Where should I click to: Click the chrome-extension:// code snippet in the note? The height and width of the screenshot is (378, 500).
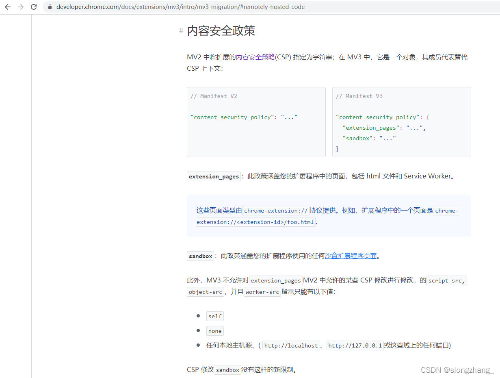276,211
